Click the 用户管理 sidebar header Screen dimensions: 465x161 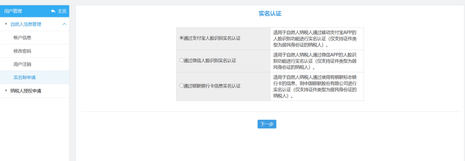pos(13,11)
